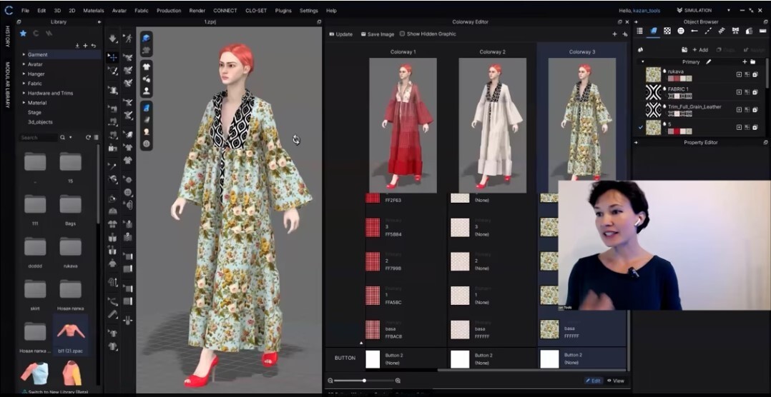This screenshot has width=771, height=397.
Task: Click the Library refresh icon
Action: click(88, 137)
